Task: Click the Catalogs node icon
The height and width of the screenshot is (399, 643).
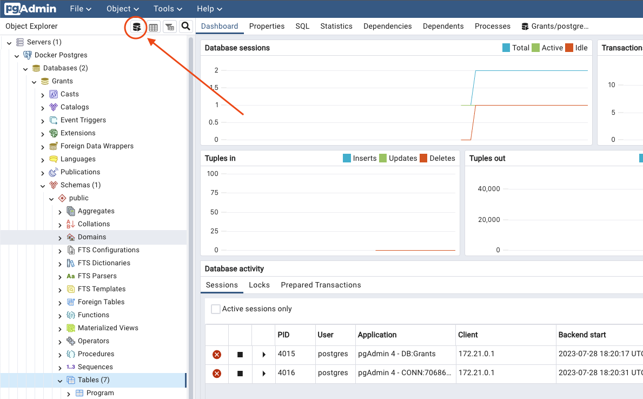Action: (54, 107)
